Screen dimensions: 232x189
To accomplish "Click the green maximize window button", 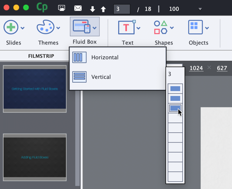I will (x=26, y=7).
